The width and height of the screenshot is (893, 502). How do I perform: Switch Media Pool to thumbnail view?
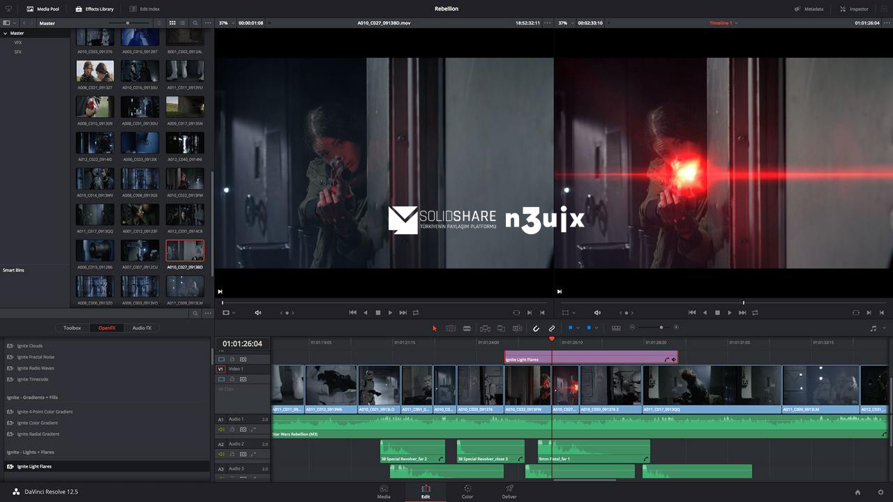[x=172, y=23]
